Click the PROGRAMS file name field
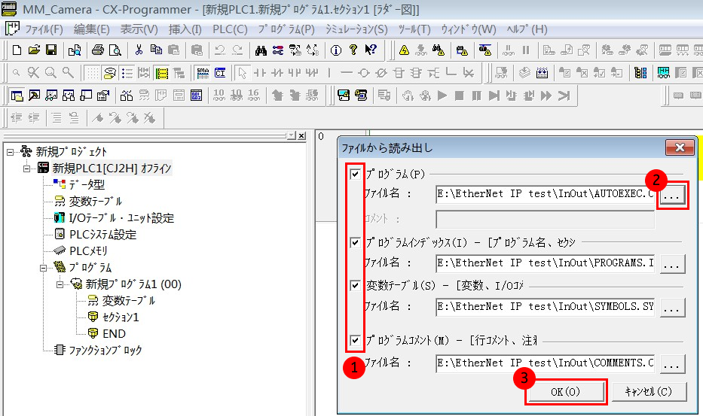Image resolution: width=703 pixels, height=416 pixels. click(x=546, y=263)
